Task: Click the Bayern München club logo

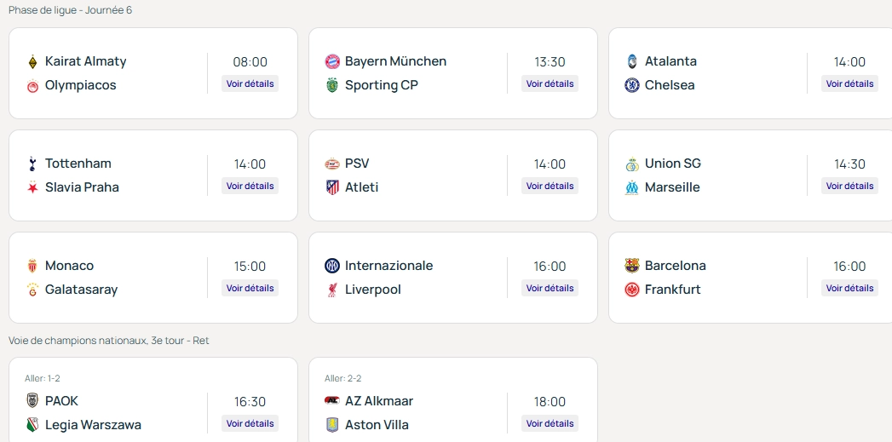Action: tap(332, 61)
